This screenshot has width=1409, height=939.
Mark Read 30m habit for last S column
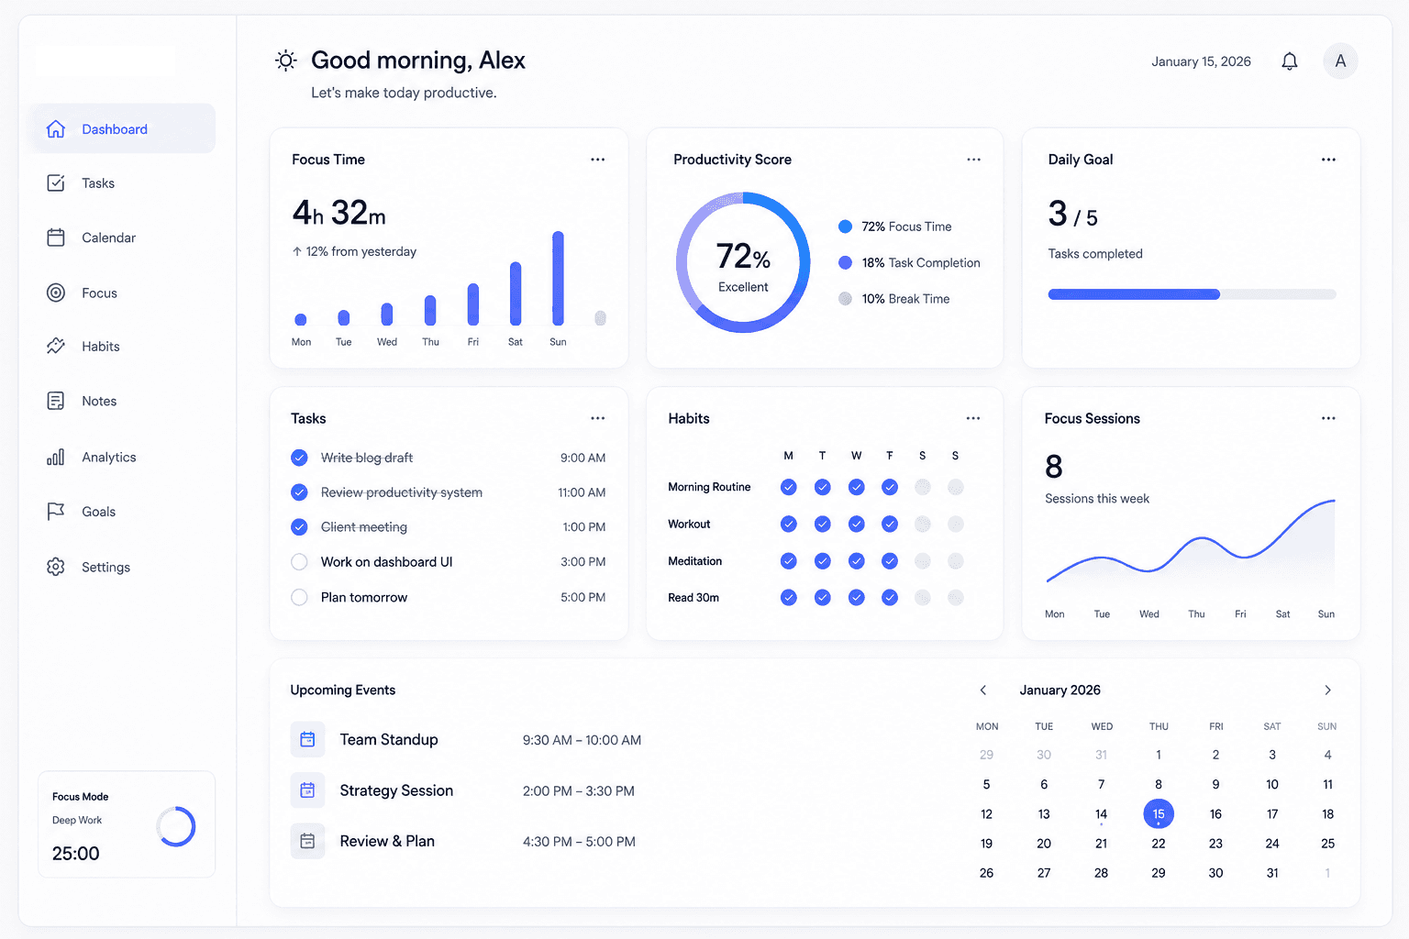956,597
